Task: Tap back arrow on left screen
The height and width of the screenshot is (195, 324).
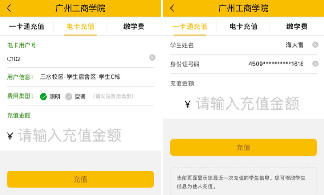Action: [9, 8]
